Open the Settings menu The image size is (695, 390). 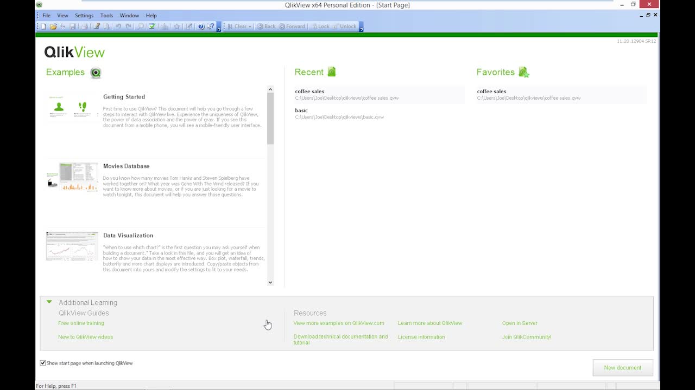(x=84, y=16)
